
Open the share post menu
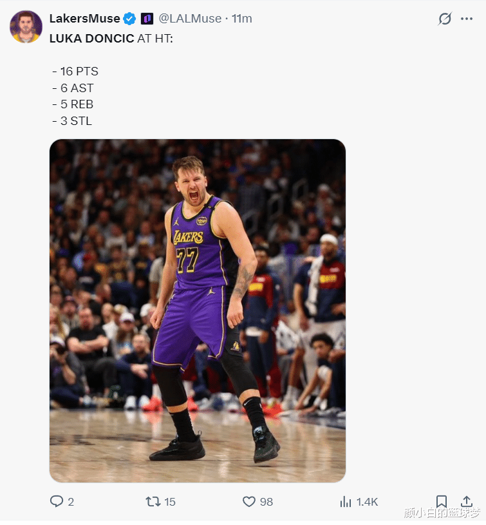[x=467, y=501]
